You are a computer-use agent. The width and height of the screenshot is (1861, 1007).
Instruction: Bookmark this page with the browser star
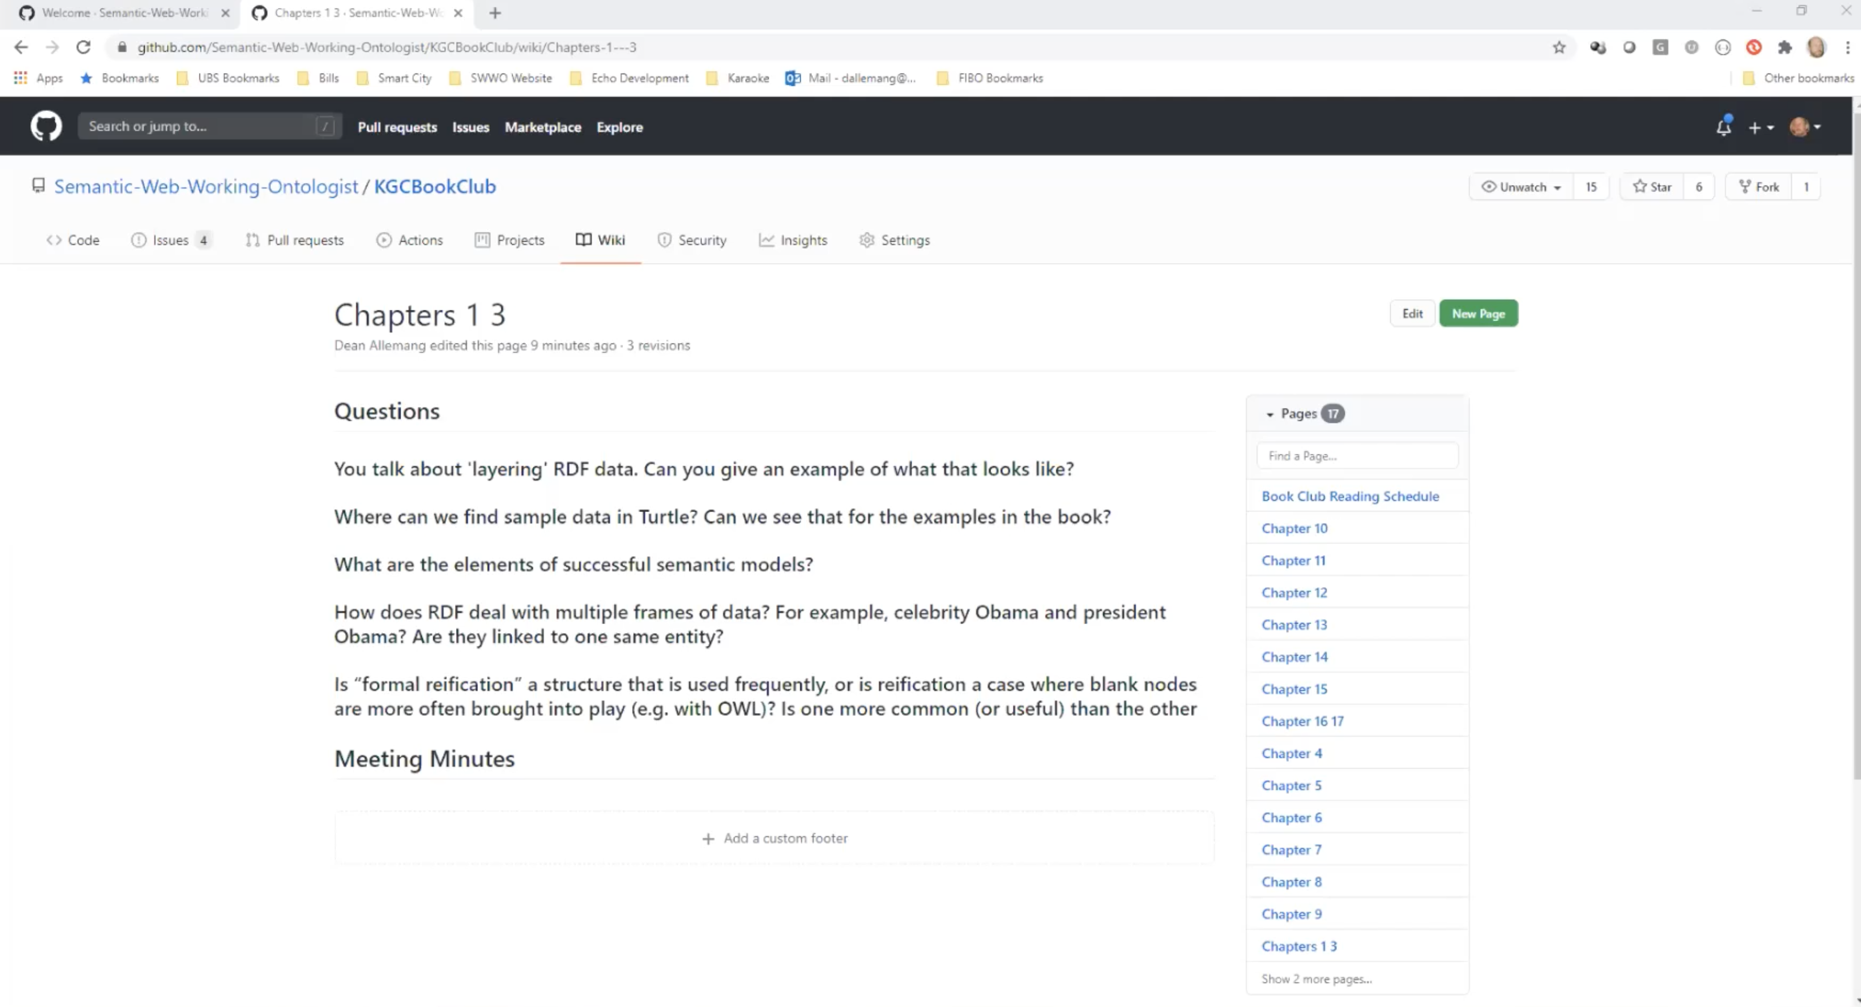(x=1559, y=47)
